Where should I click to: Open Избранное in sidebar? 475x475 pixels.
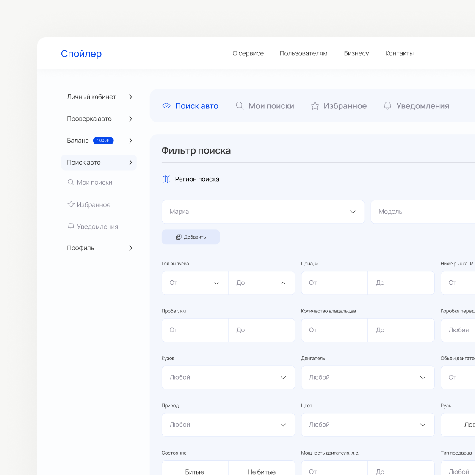(x=94, y=205)
